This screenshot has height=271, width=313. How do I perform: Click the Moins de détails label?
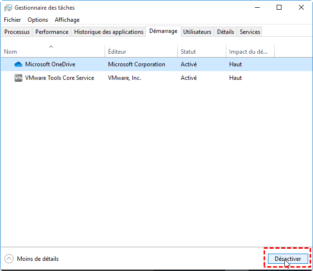(38, 259)
